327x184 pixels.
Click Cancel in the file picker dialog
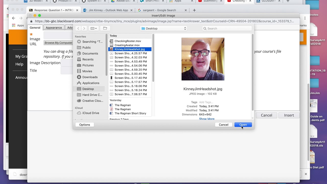pyautogui.click(x=224, y=125)
